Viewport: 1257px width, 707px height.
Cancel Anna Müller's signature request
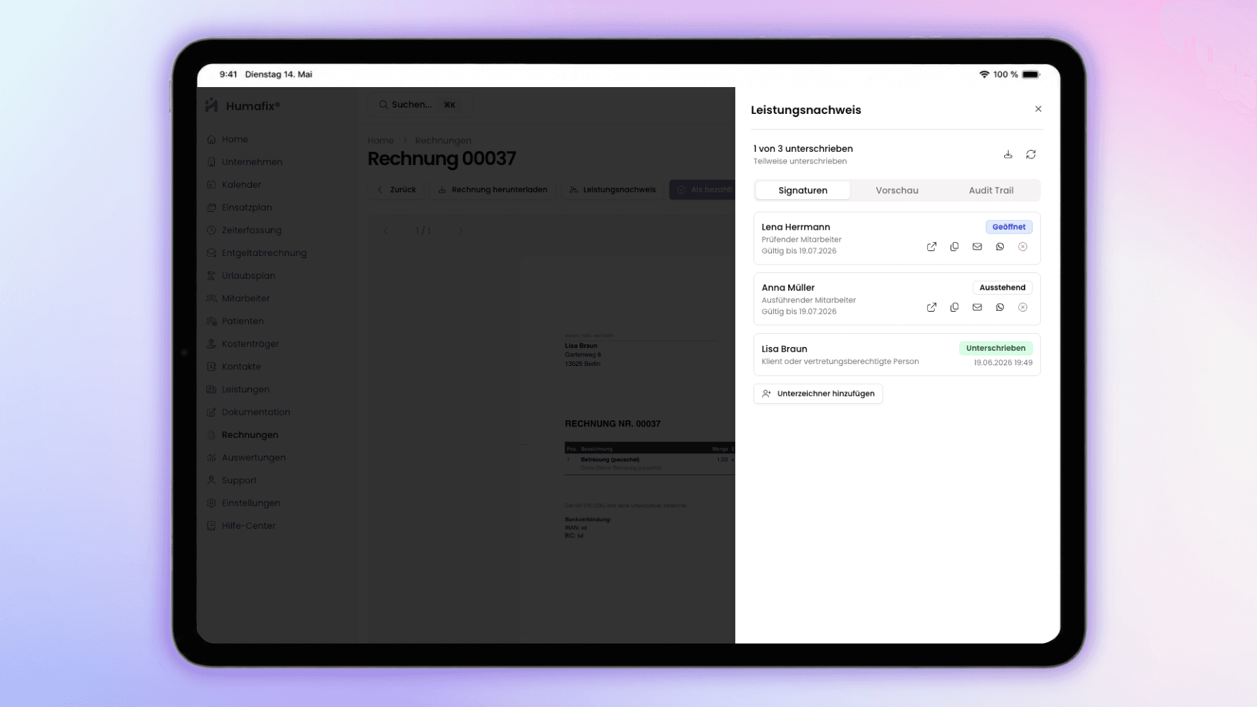tap(1023, 307)
